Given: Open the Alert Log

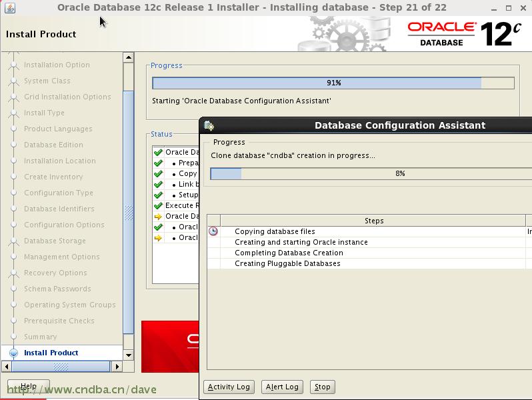Looking at the screenshot, I should [x=282, y=387].
